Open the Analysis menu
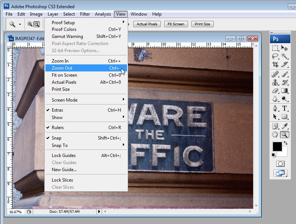The image size is (296, 224). tap(103, 14)
